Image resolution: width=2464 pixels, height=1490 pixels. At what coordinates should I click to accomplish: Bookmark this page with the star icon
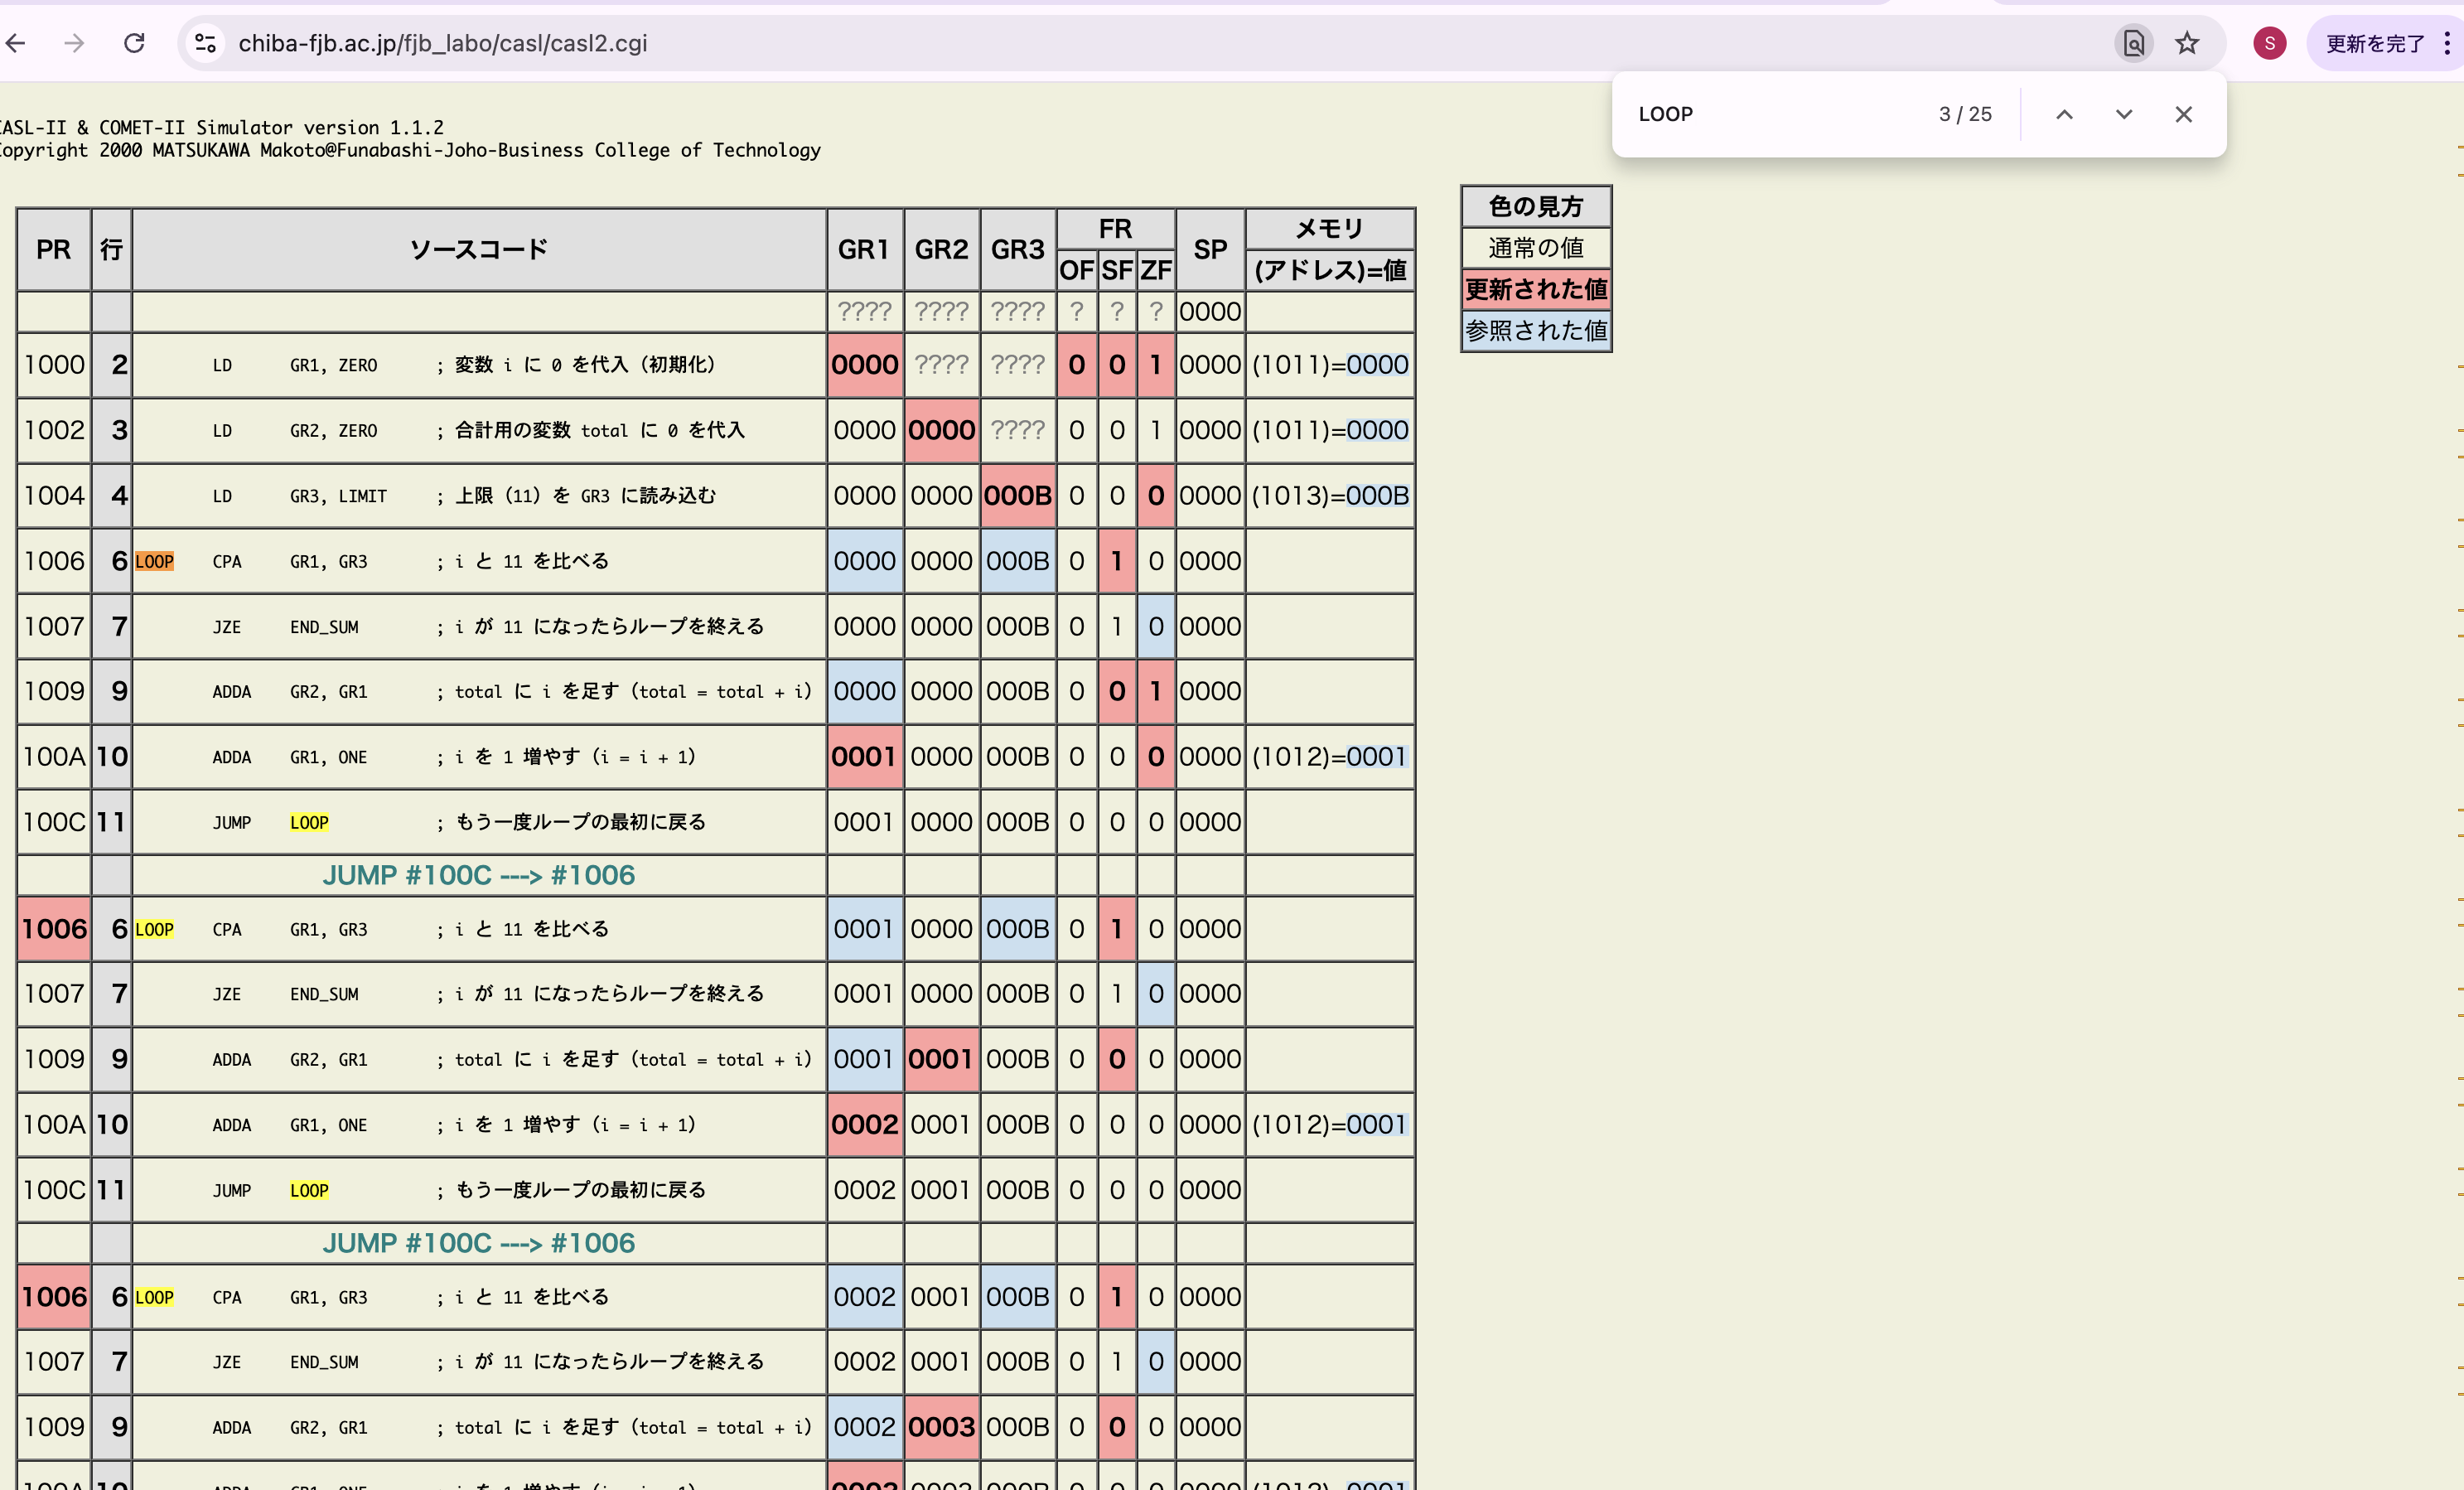point(2188,43)
